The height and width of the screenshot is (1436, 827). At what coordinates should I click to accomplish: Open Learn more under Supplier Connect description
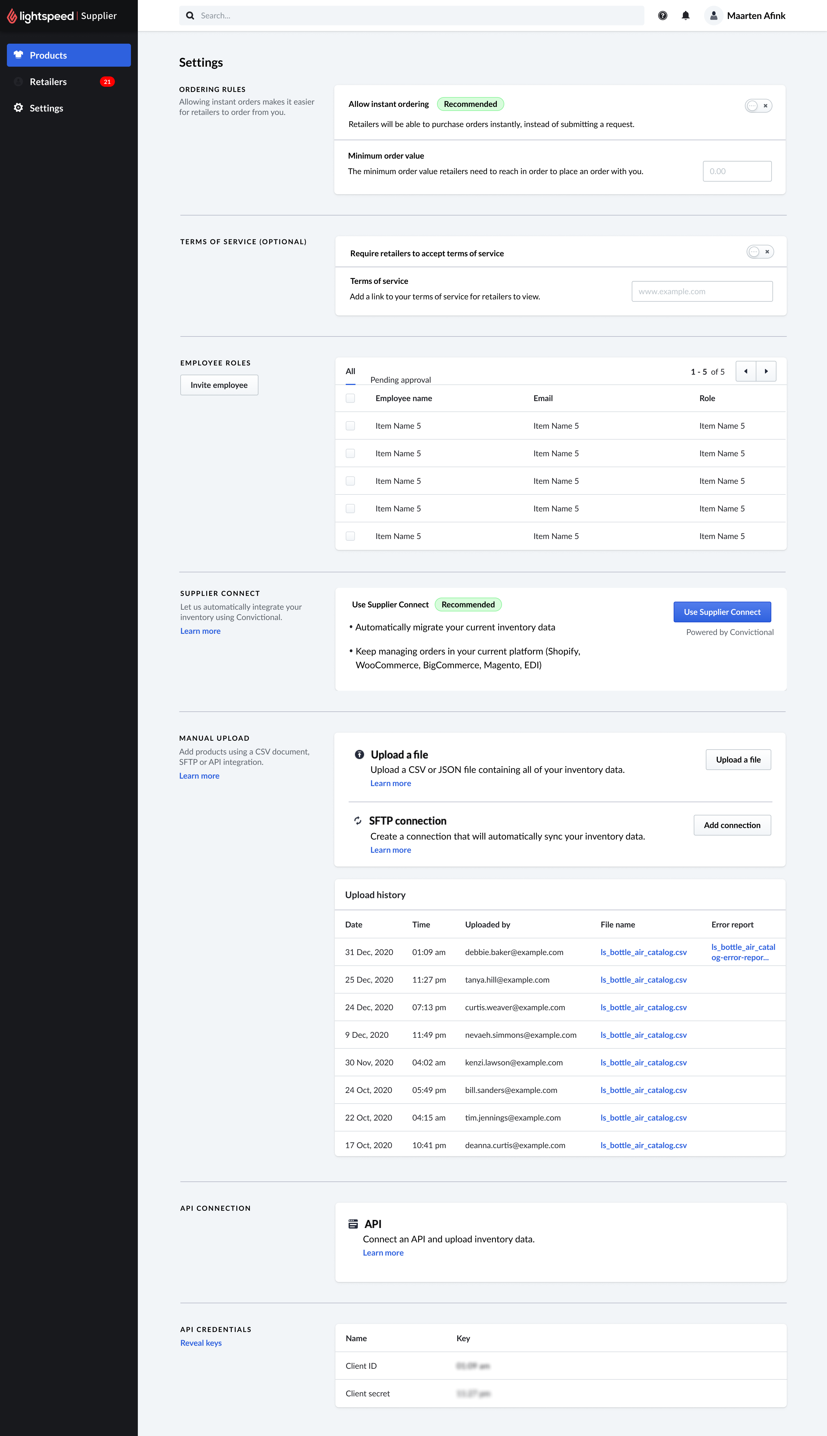[200, 631]
